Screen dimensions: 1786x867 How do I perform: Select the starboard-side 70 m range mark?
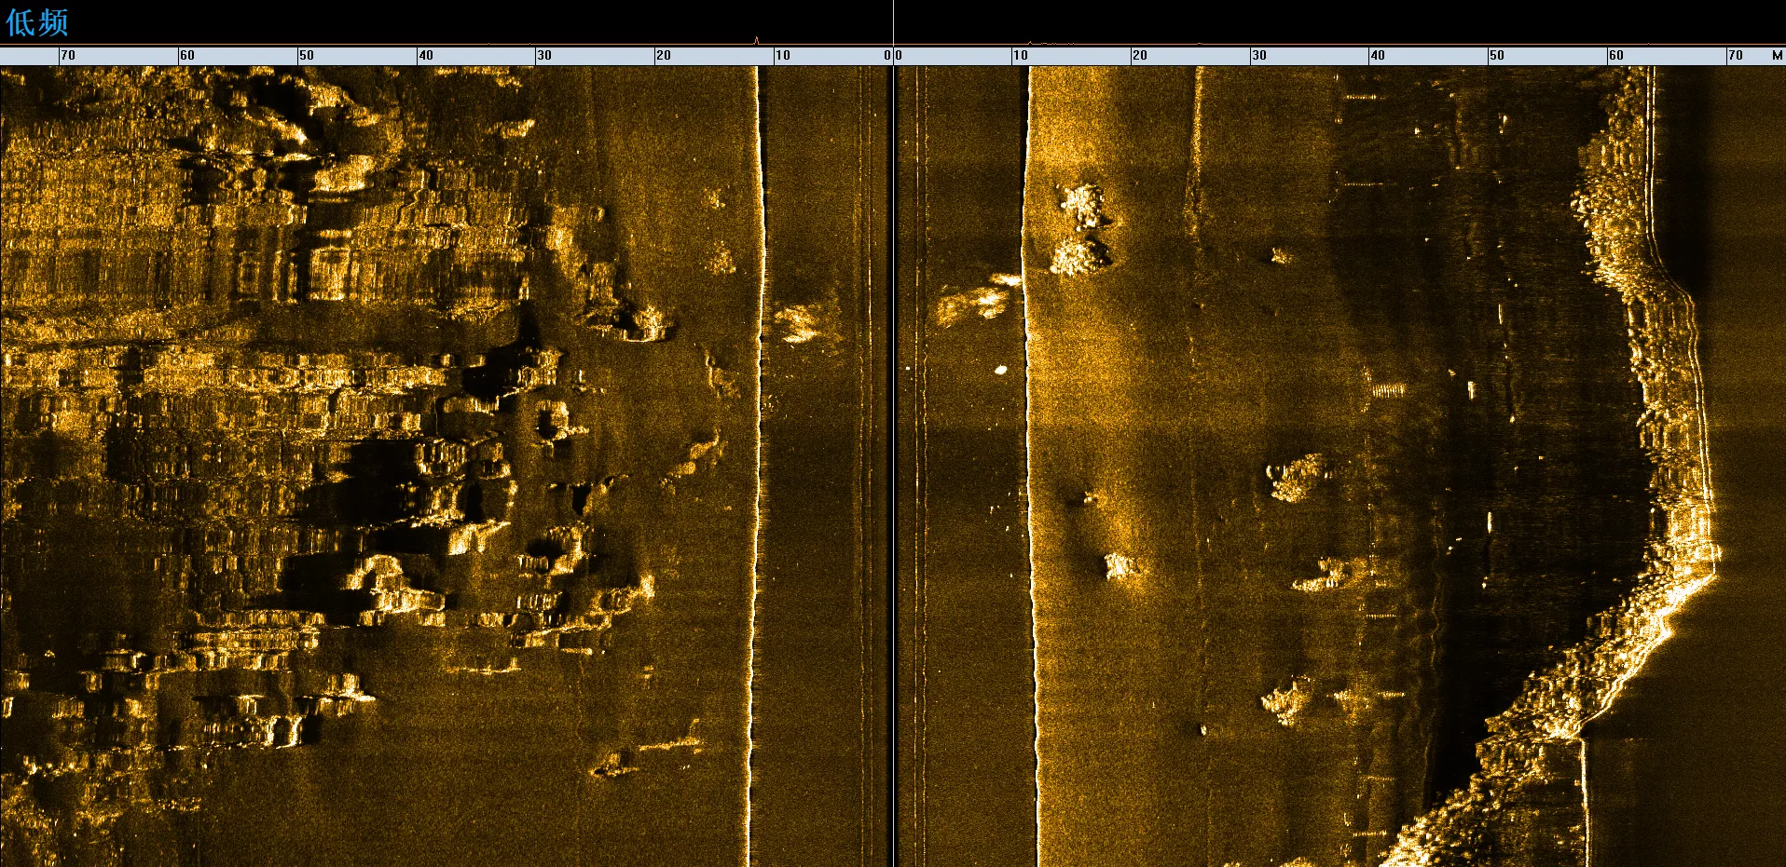point(1736,56)
